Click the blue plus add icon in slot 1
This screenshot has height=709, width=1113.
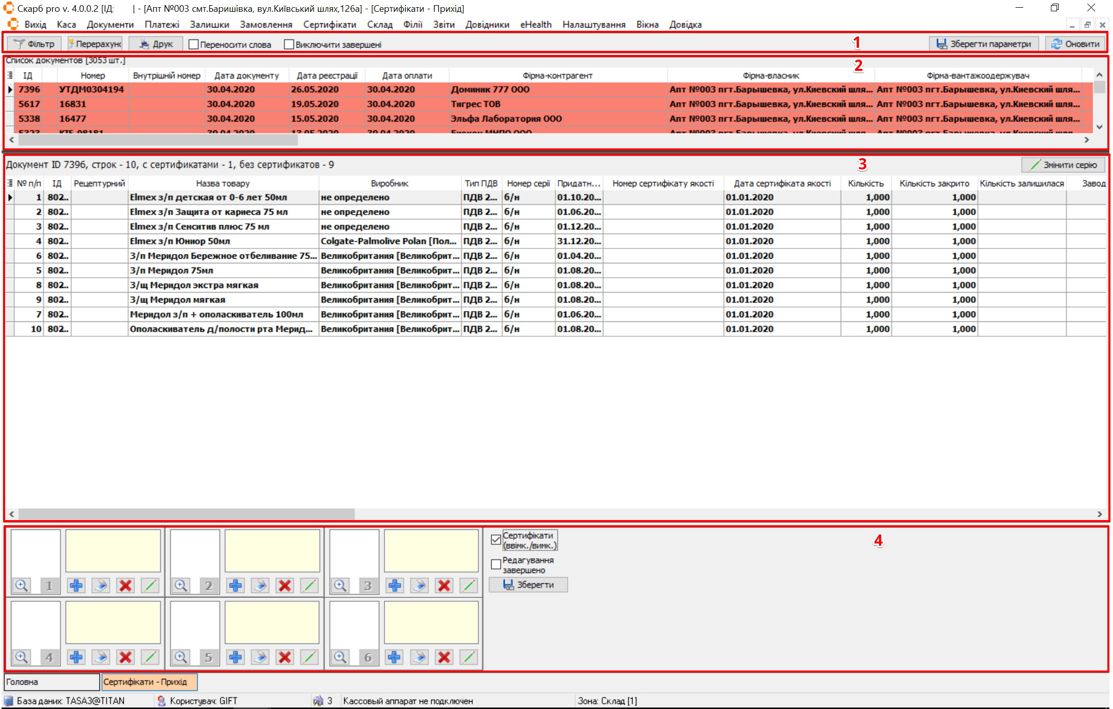coord(76,585)
